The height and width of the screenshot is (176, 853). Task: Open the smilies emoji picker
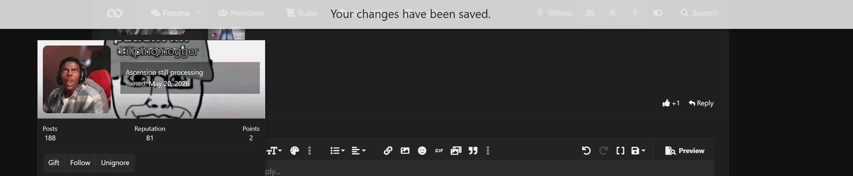point(422,151)
